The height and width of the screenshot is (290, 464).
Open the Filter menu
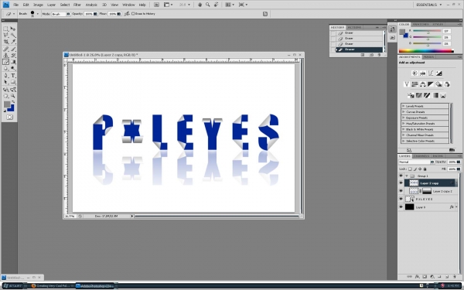coord(77,5)
